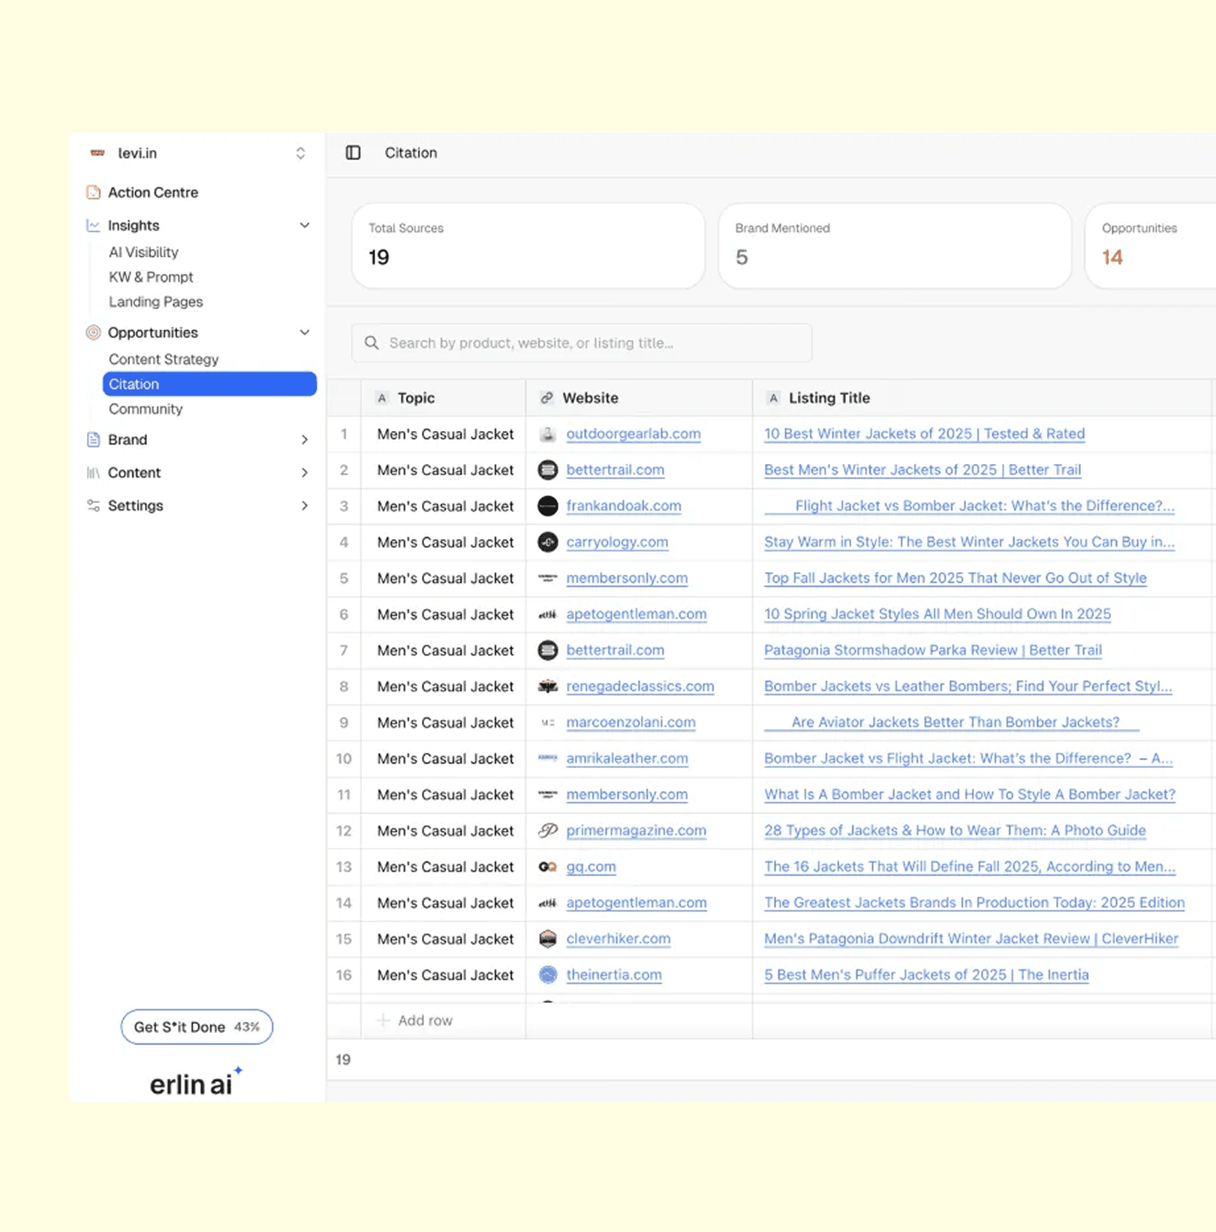Click the outdoorgearlab.com favicon

point(548,434)
